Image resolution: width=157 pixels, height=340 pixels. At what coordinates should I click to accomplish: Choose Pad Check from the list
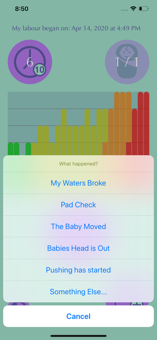[78, 205]
